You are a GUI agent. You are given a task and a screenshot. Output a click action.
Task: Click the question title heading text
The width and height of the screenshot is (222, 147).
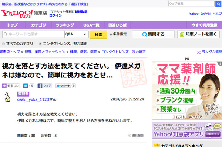(x=71, y=70)
